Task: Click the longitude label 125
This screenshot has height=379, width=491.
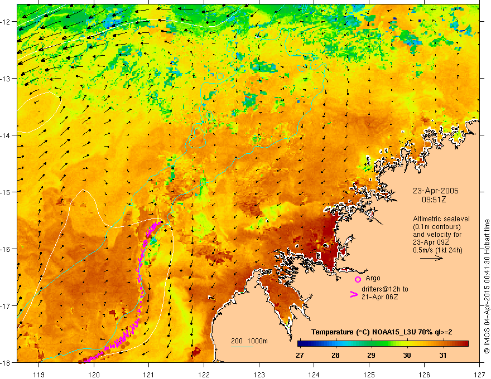Action: pyautogui.click(x=369, y=375)
